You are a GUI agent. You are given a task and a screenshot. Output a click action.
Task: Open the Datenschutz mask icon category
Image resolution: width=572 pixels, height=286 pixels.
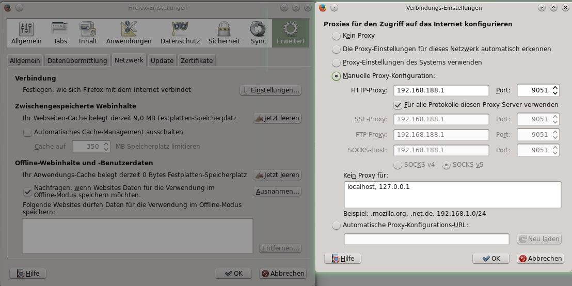click(180, 33)
